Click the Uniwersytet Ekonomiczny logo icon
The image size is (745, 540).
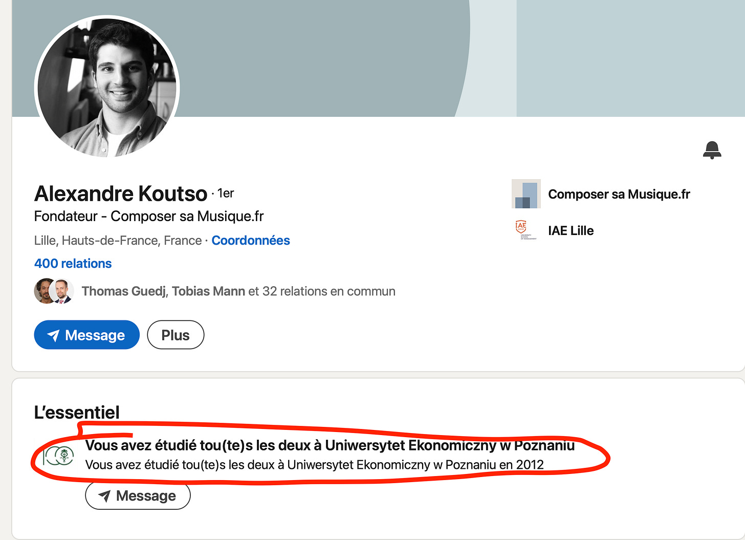58,455
